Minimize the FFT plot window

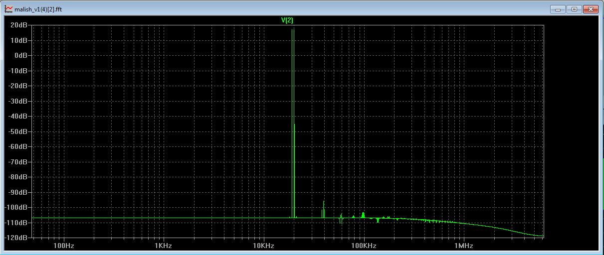558,9
